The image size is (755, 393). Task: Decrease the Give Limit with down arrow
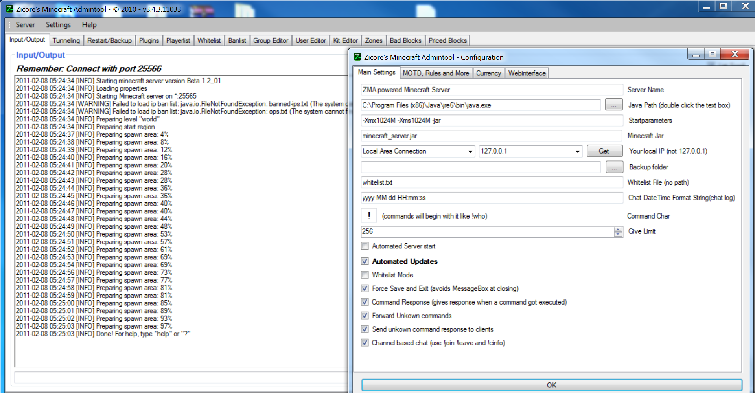[x=618, y=234]
